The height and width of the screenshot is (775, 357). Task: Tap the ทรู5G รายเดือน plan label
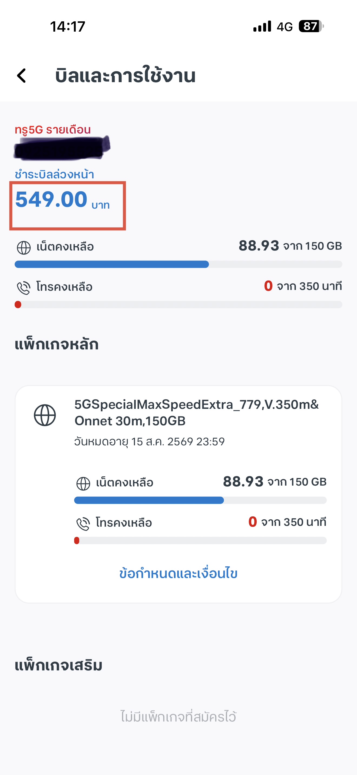pyautogui.click(x=53, y=130)
